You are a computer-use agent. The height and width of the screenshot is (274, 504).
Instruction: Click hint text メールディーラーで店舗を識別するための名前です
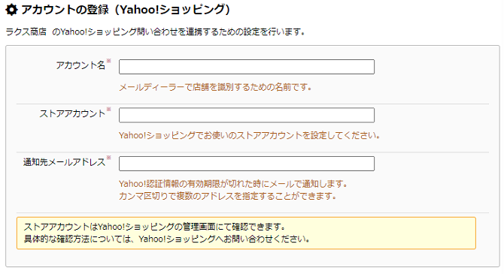(x=215, y=87)
